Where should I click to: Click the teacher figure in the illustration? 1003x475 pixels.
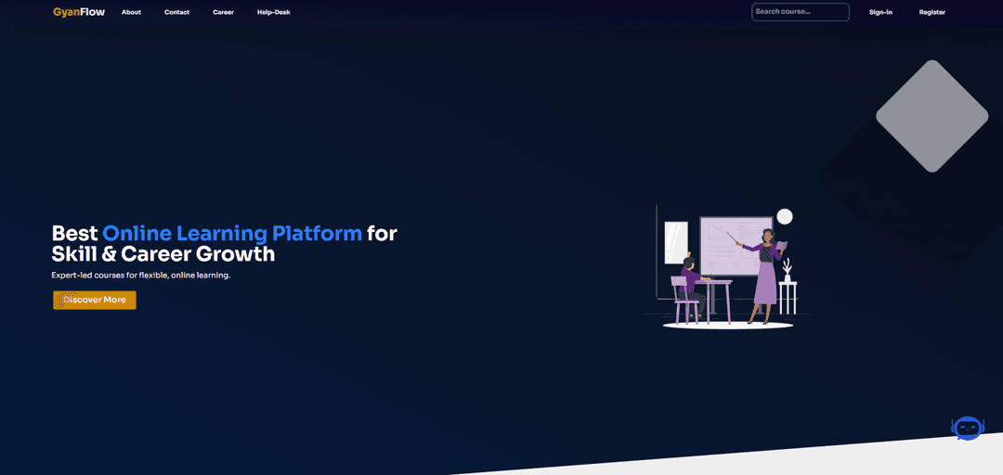pyautogui.click(x=765, y=275)
